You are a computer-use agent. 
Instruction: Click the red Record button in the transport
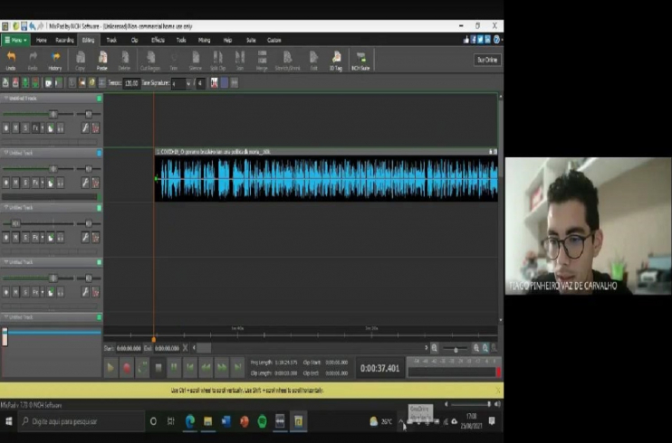(127, 368)
